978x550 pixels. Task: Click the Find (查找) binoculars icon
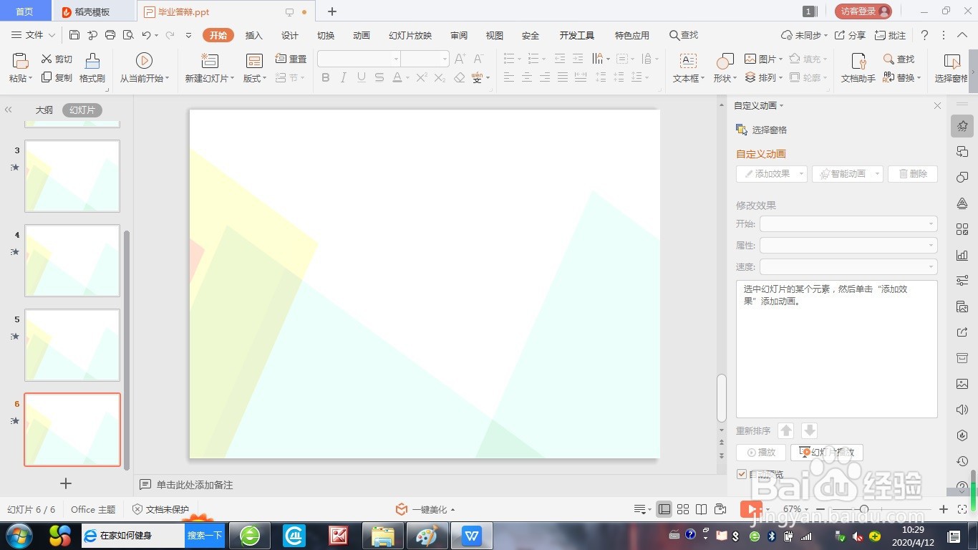[x=889, y=59]
